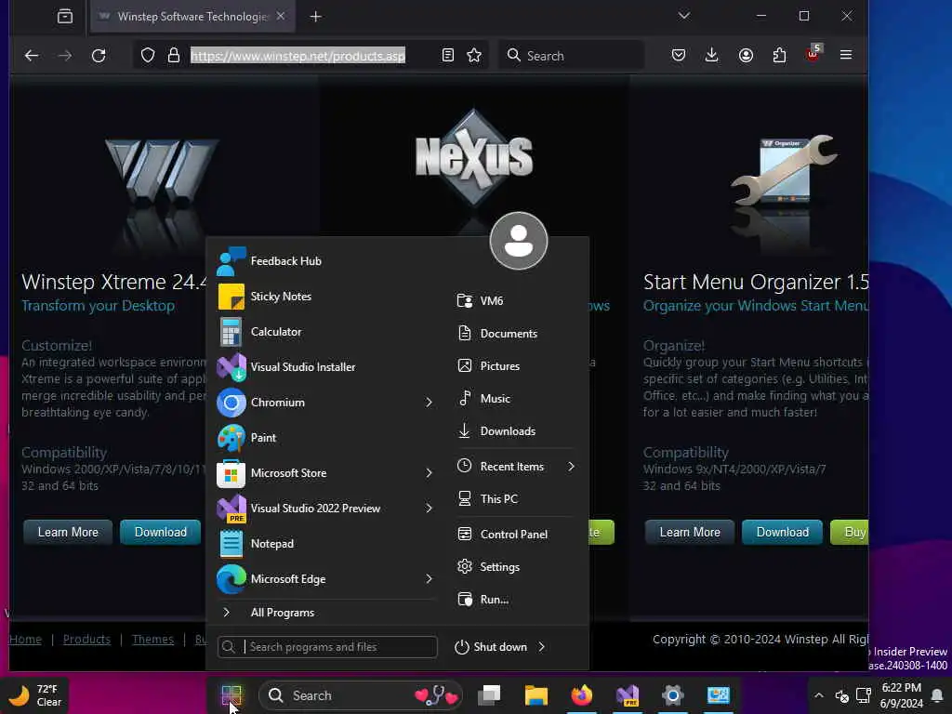Open Pictures folder
The height and width of the screenshot is (714, 952).
pyautogui.click(x=515, y=366)
